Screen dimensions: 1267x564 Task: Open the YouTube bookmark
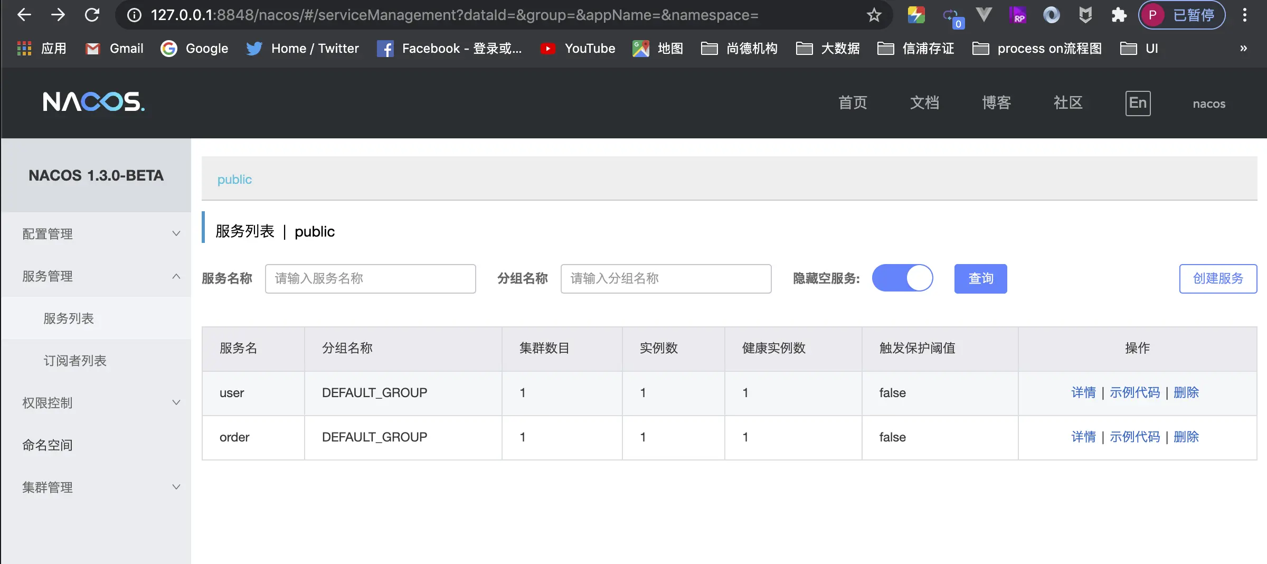578,49
